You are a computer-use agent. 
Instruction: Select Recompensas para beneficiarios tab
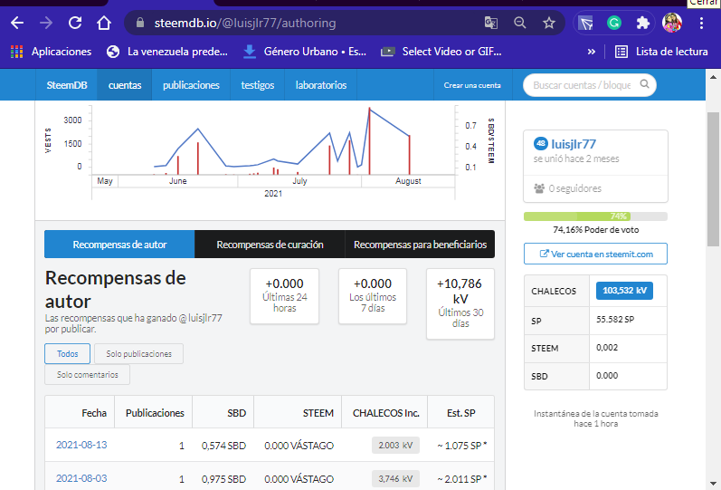[x=420, y=244]
